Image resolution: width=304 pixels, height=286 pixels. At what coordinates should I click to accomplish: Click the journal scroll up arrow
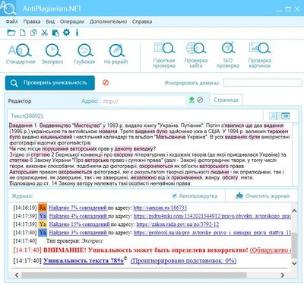click(x=294, y=211)
